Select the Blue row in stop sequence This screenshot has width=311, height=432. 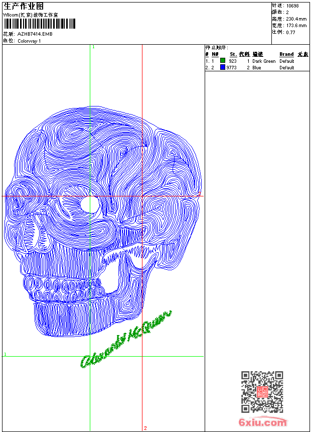257,67
